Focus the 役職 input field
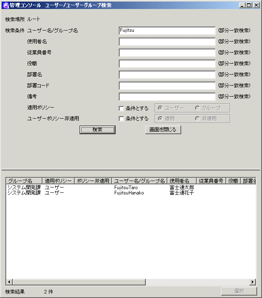Image resolution: width=262 pixels, height=298 pixels. click(167, 64)
